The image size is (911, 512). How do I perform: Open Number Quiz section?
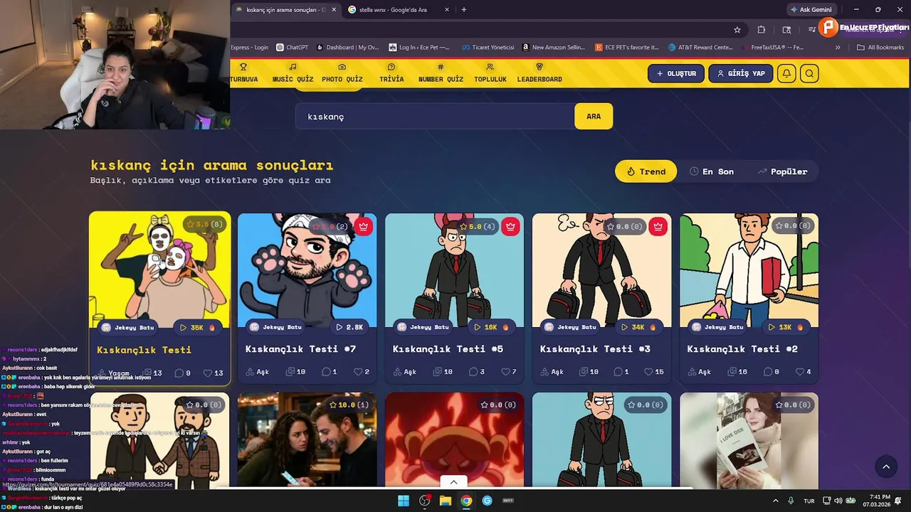(441, 73)
